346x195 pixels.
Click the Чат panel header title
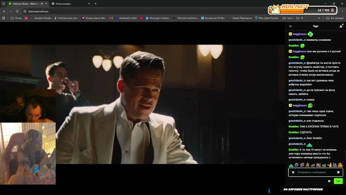pyautogui.click(x=315, y=26)
